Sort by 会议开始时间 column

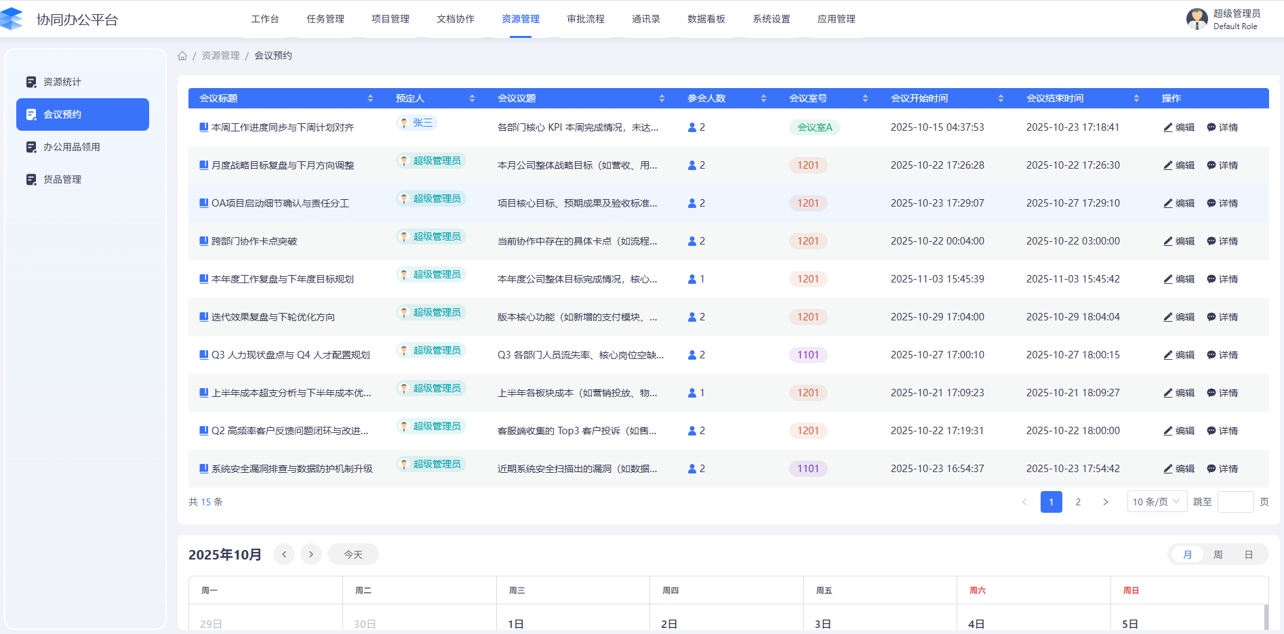[x=1001, y=98]
